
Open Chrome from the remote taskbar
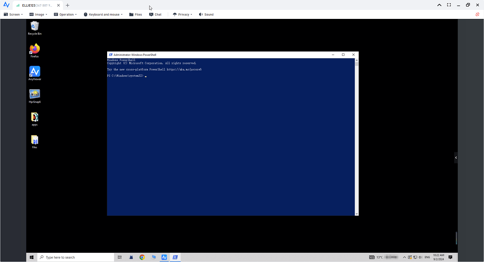142,257
